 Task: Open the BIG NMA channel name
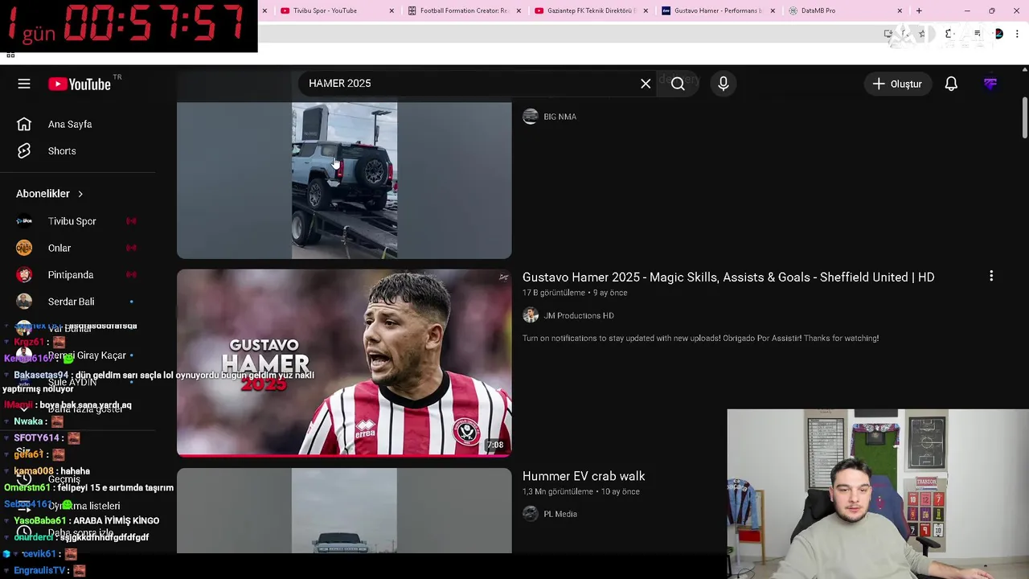(560, 117)
